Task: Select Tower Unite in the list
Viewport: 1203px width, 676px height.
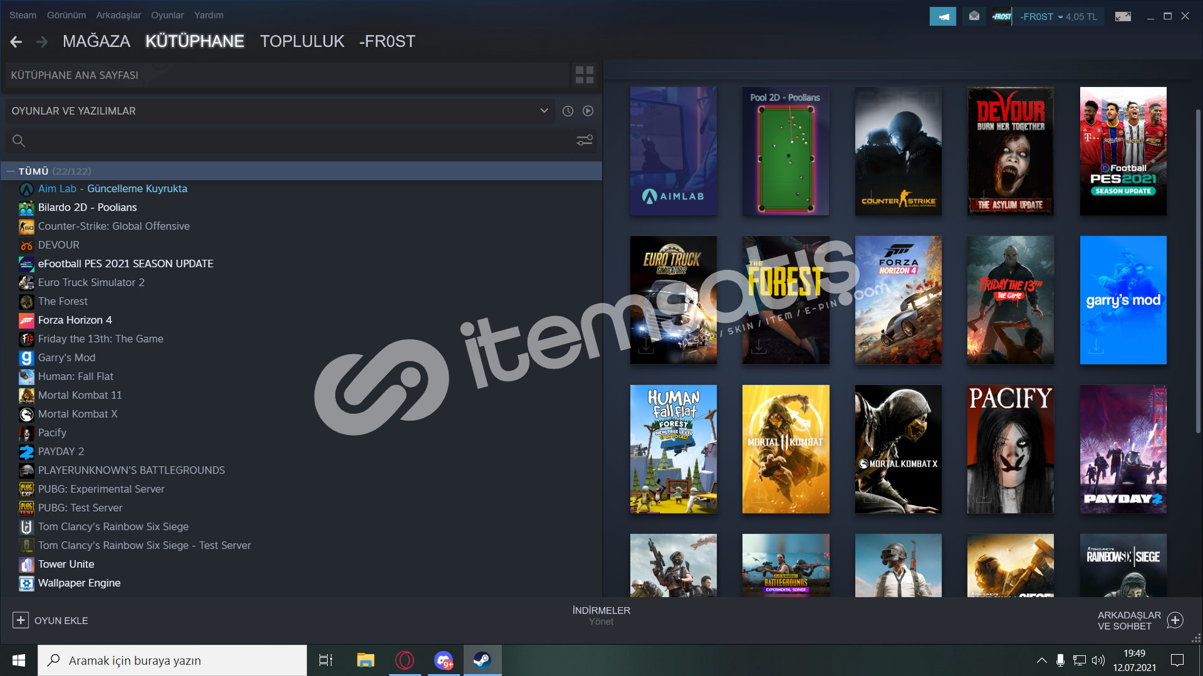Action: 66,564
